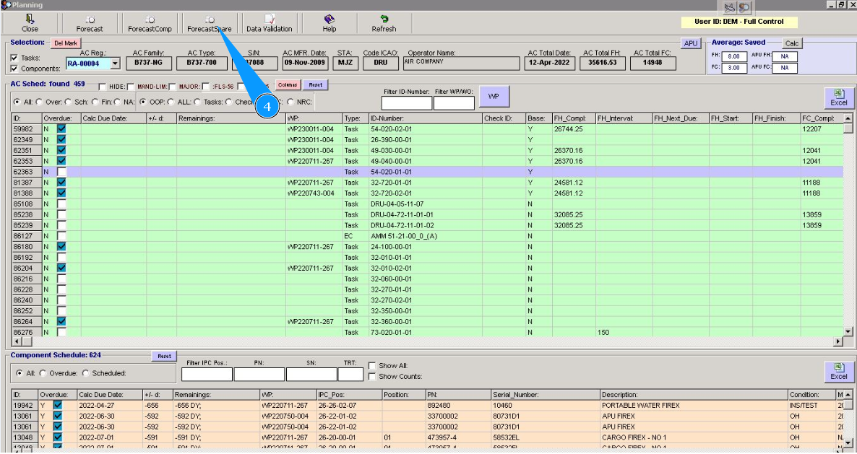Click the ForecastComp toolbar icon

[x=150, y=23]
